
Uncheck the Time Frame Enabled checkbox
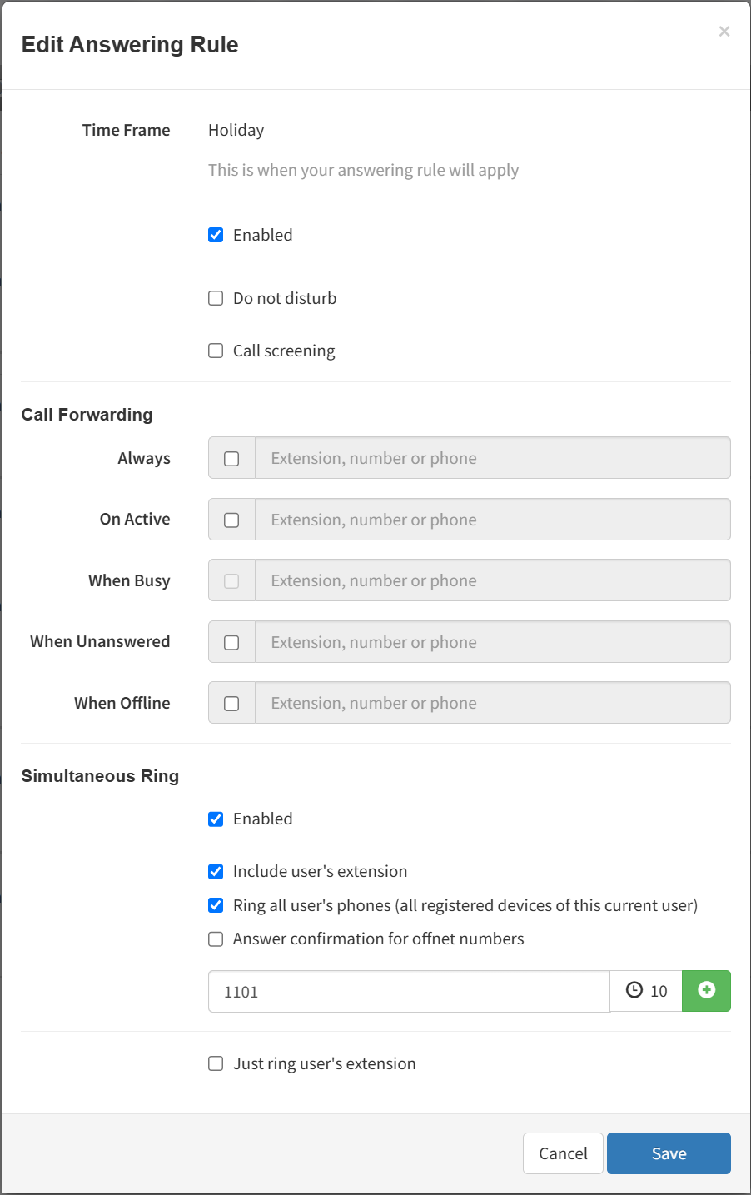point(216,235)
